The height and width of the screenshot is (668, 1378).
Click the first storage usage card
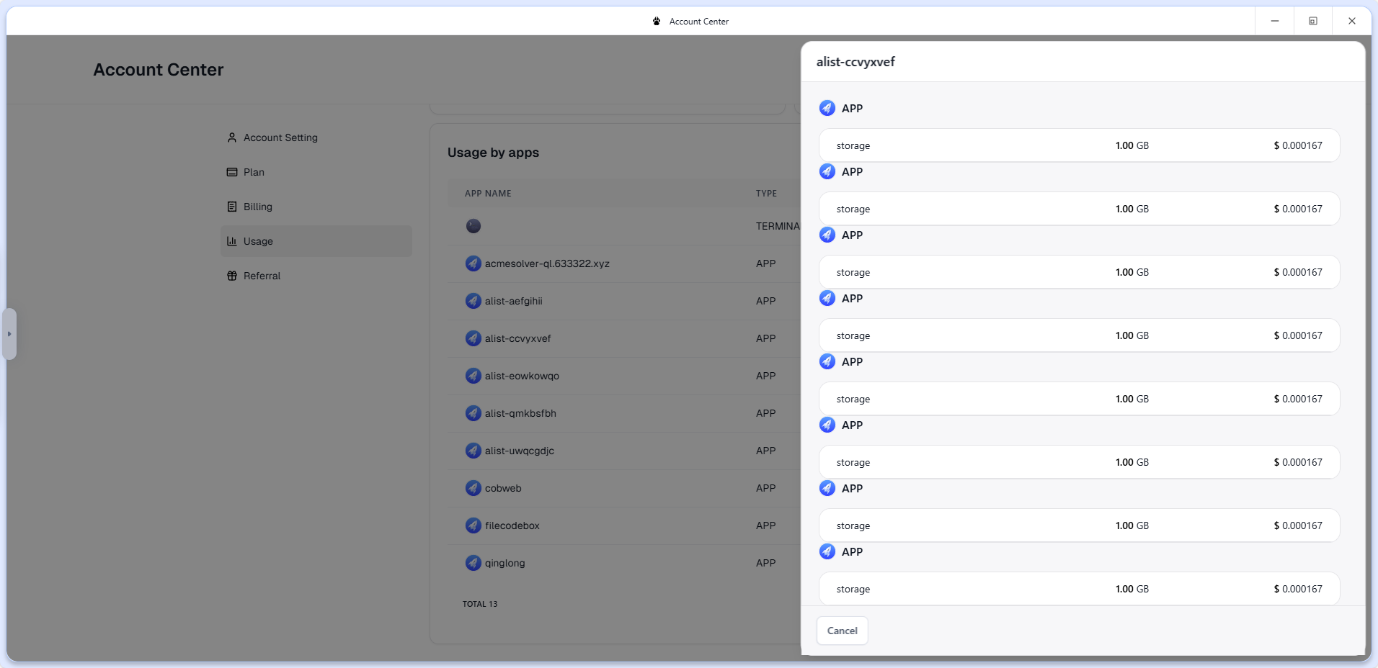[1079, 145]
